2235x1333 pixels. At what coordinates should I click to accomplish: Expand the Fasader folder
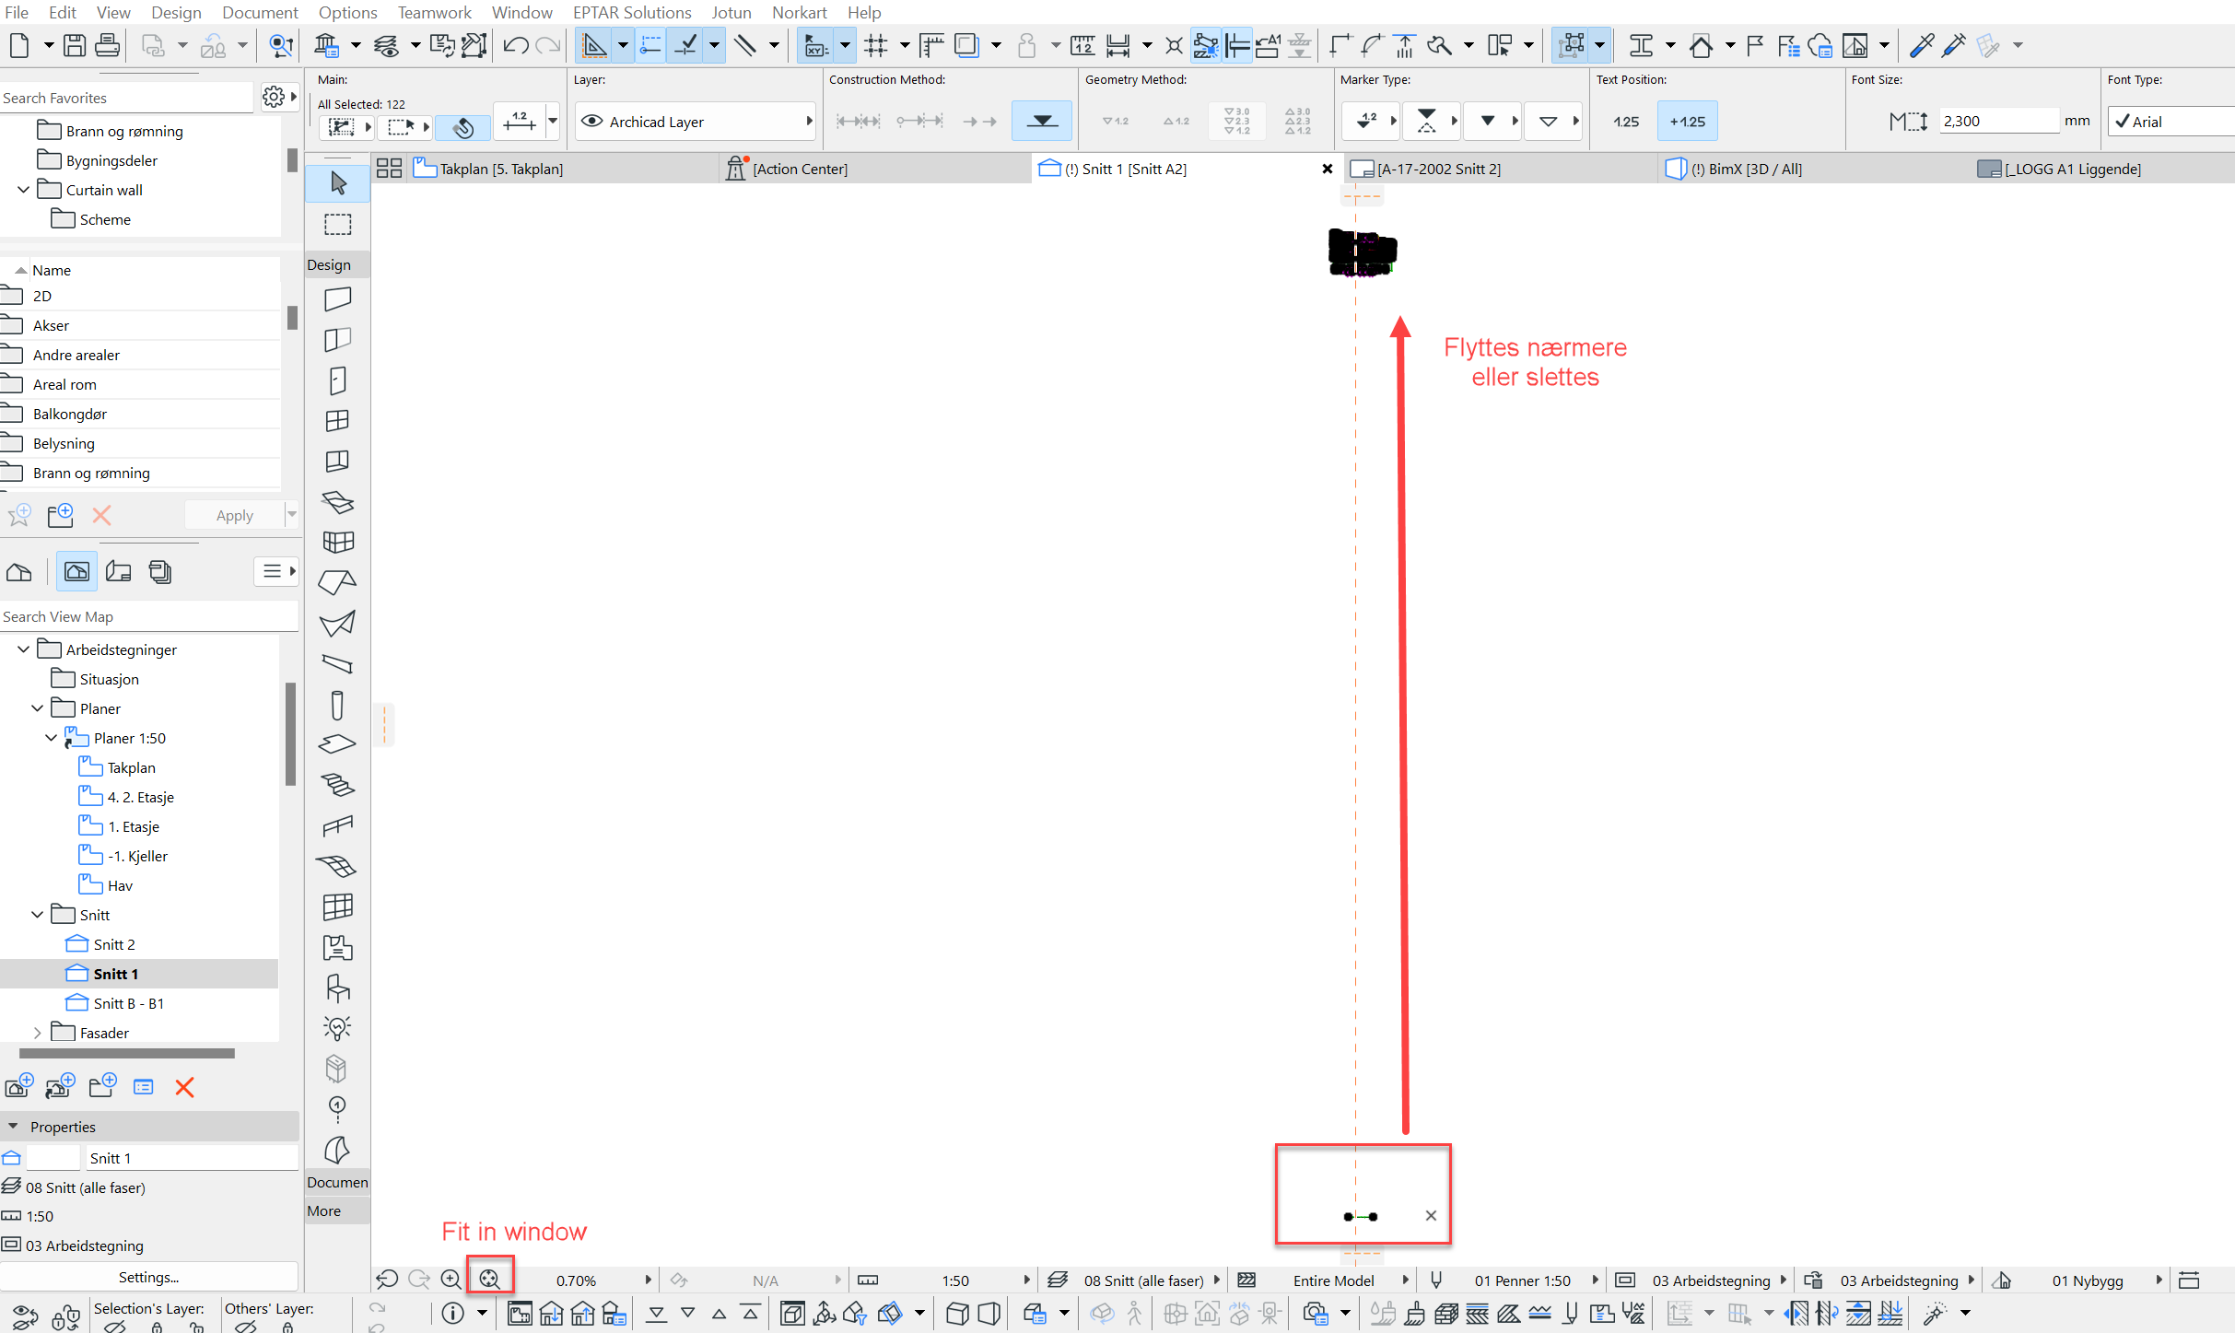[37, 1033]
